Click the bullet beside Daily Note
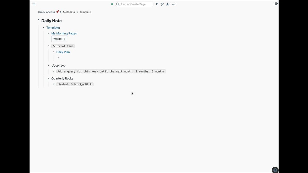 tap(39, 20)
